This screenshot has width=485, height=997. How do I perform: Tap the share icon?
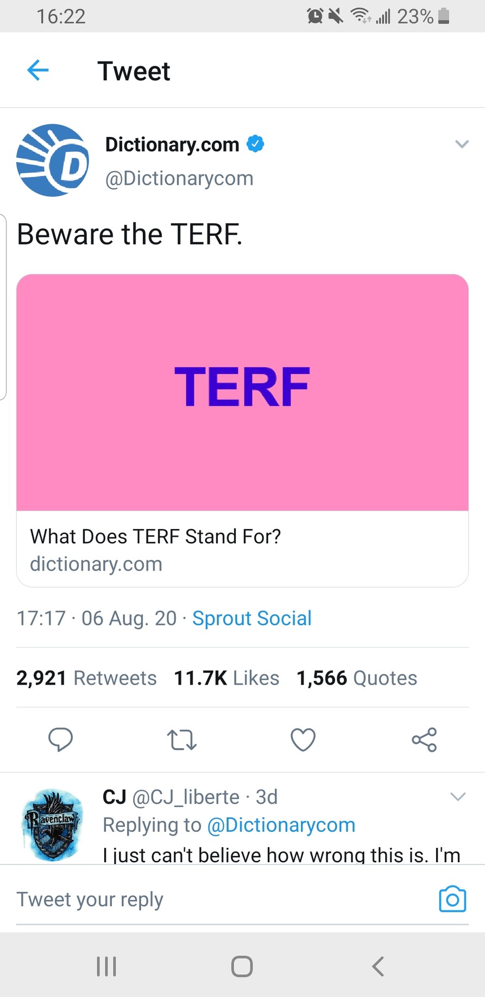[x=424, y=739]
